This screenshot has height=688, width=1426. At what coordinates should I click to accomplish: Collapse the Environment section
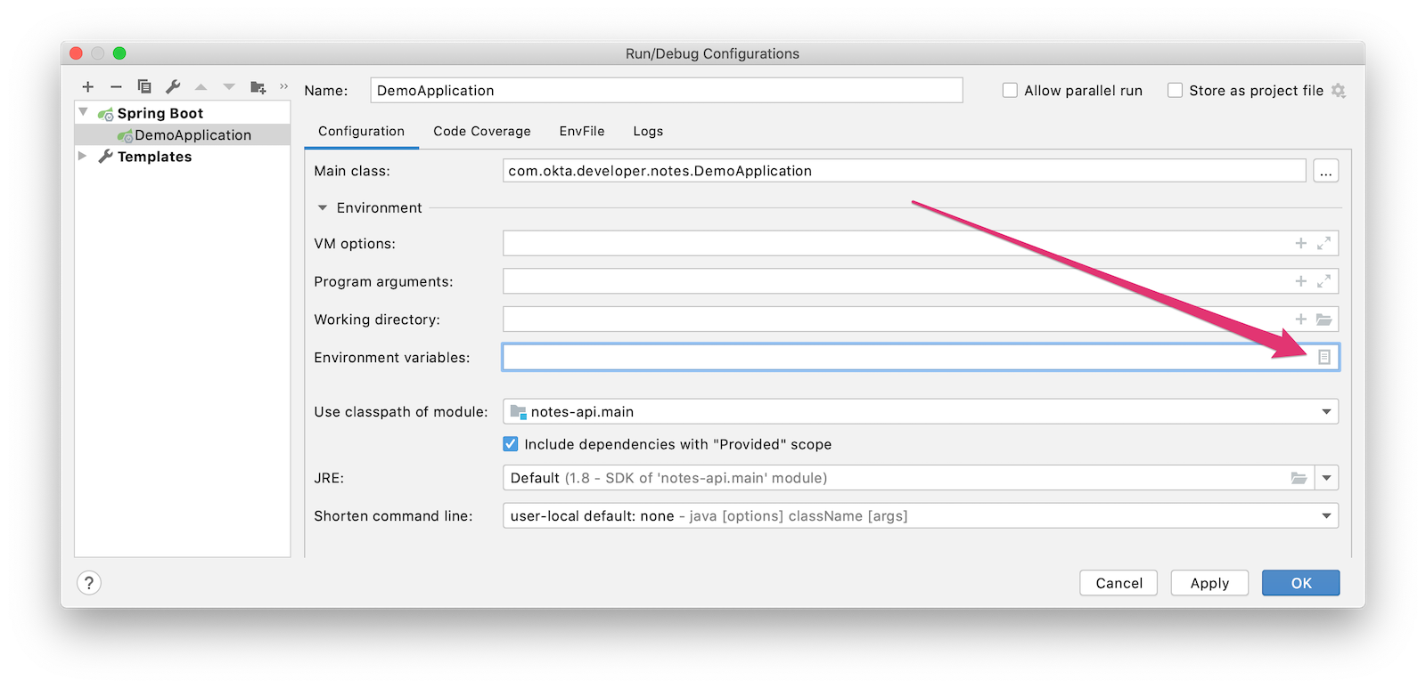click(323, 208)
